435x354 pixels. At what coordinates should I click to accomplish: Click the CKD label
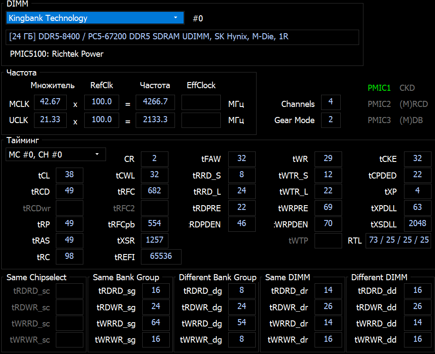407,88
